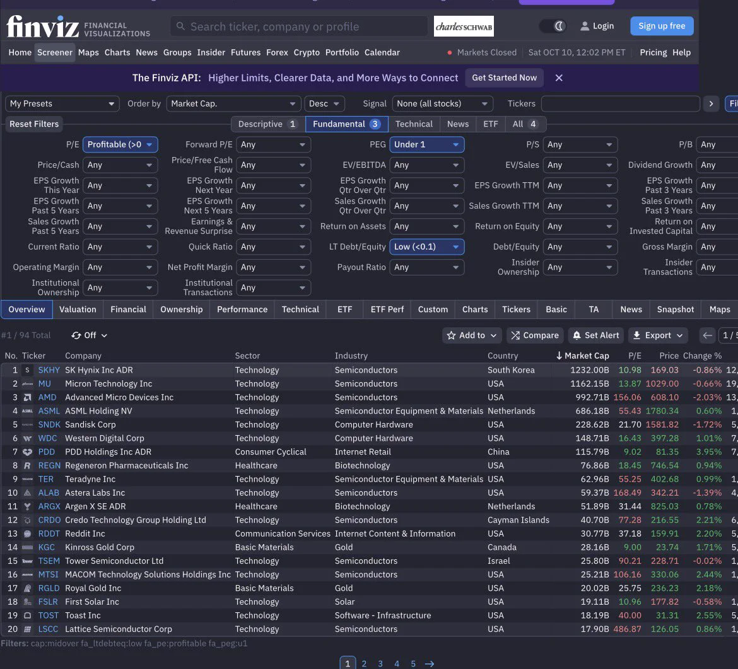The width and height of the screenshot is (738, 669).
Task: Click next page arrow in pagination
Action: tap(430, 663)
